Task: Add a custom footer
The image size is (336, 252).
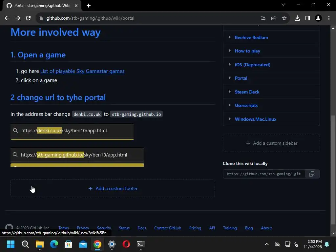Action: click(113, 188)
